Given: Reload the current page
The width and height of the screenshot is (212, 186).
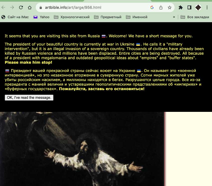Looking at the screenshot, I should (21, 7).
